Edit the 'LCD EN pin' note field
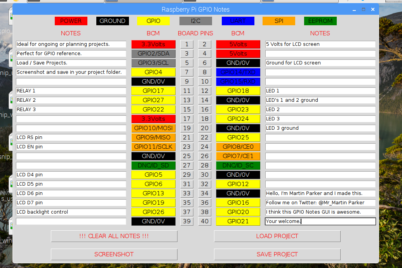 71,147
